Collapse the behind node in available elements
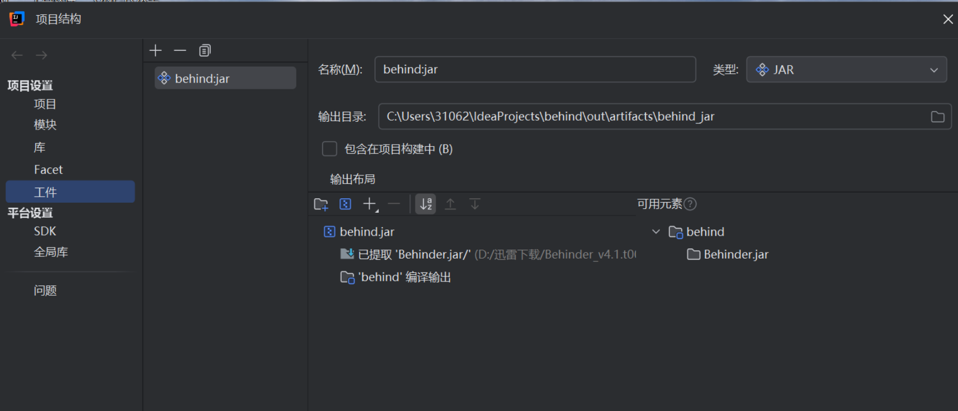958x411 pixels. coord(656,232)
